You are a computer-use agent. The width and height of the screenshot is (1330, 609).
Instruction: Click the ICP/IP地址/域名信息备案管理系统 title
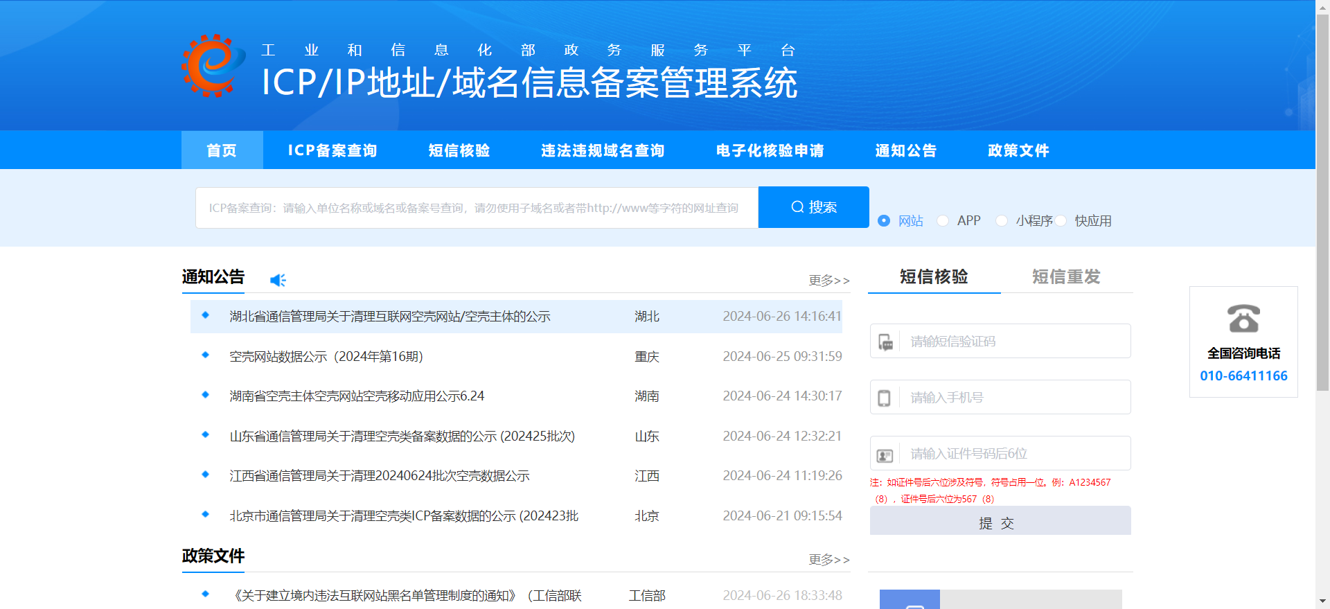click(530, 83)
